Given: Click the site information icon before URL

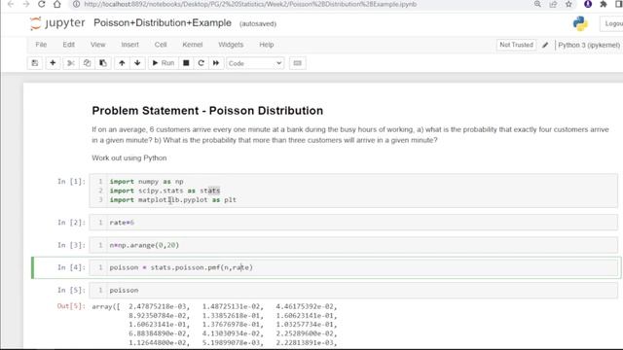Looking at the screenshot, I should [76, 4].
